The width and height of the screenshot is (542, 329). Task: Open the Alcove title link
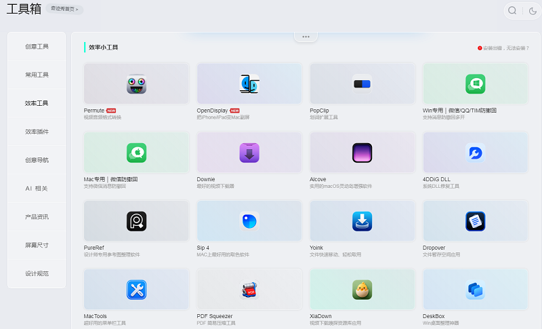pyautogui.click(x=318, y=179)
